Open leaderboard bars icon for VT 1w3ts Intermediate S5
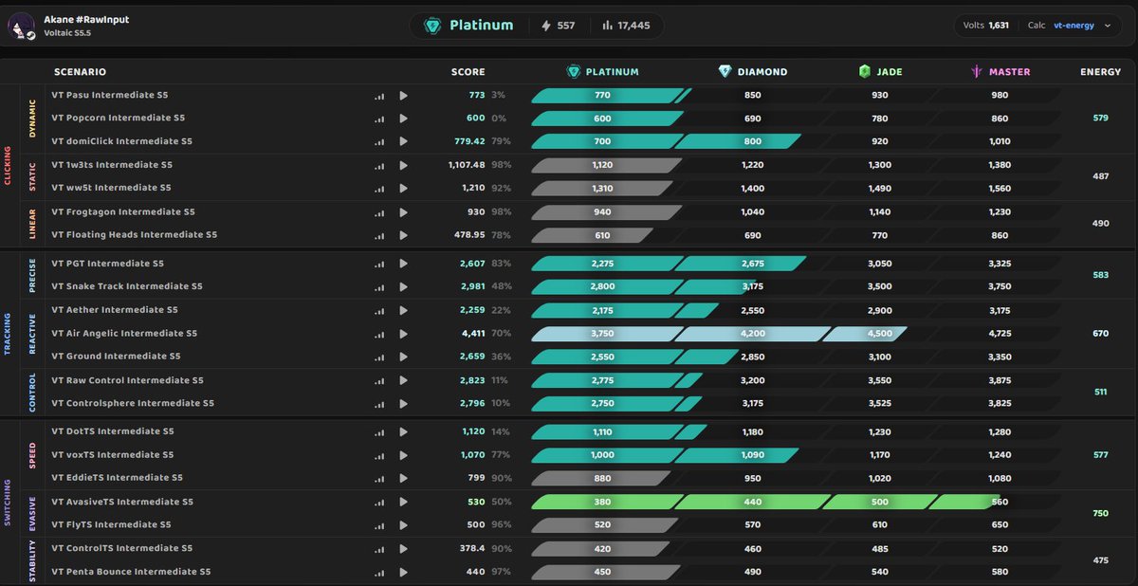The image size is (1138, 586). coord(379,165)
